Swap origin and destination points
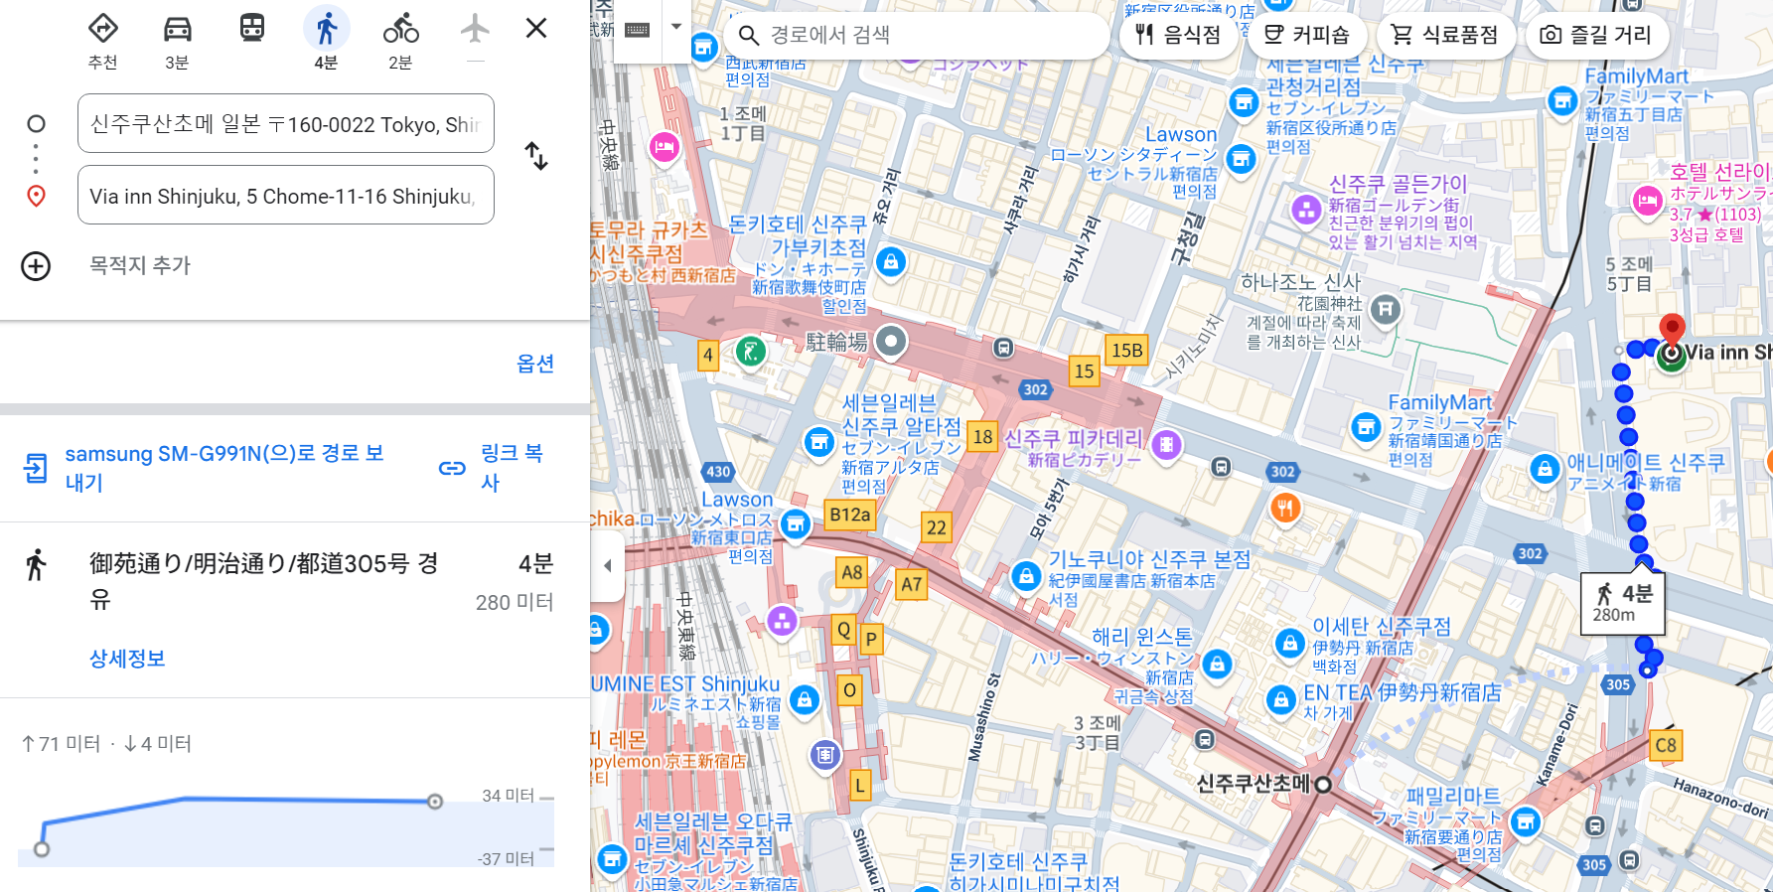The width and height of the screenshot is (1773, 892). (536, 156)
